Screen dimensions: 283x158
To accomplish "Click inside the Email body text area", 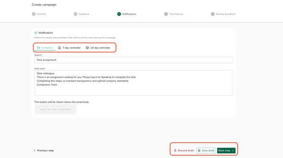I will pyautogui.click(x=133, y=83).
